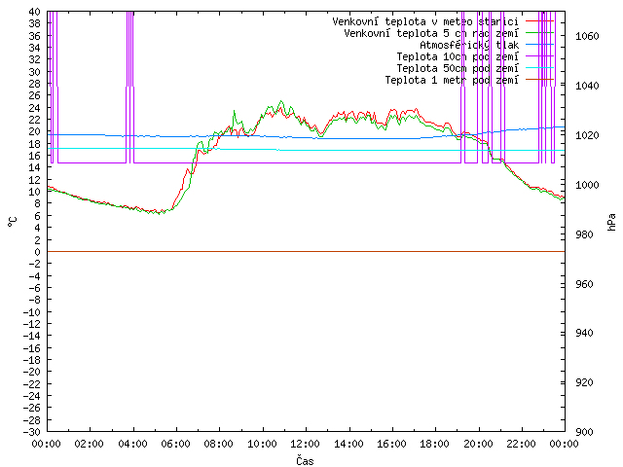This screenshot has height=467, width=623.
Task: Click the '-10' temperature axis label
Action: [x=32, y=312]
